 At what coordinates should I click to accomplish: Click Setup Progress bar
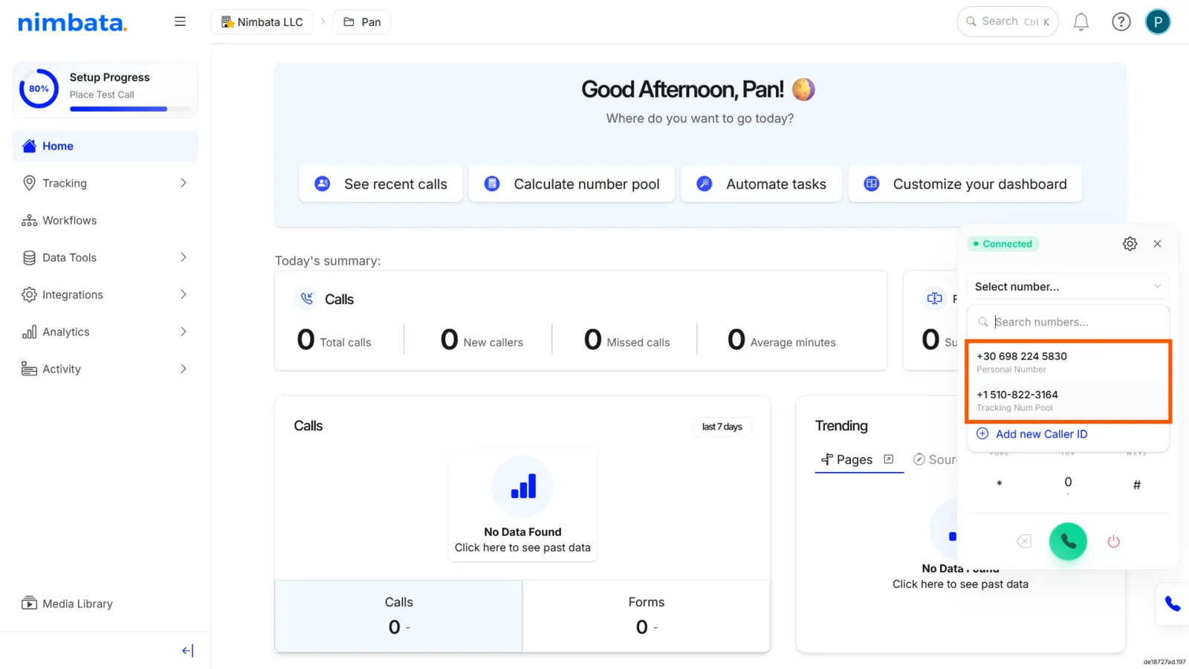coord(131,109)
